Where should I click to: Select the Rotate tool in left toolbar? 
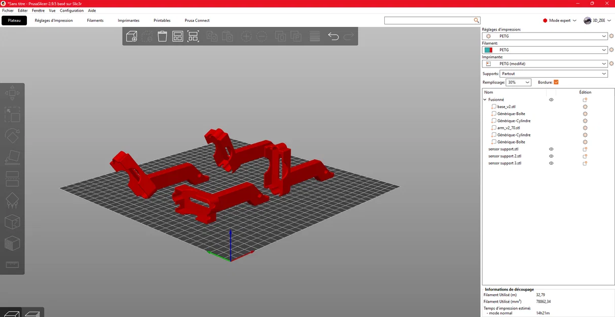[12, 136]
